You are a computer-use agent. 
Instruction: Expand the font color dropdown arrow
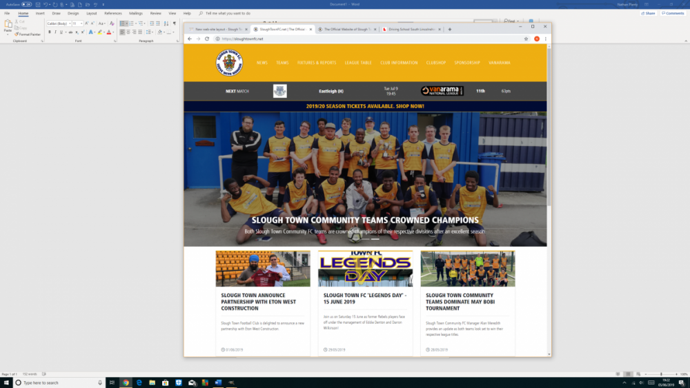point(113,32)
